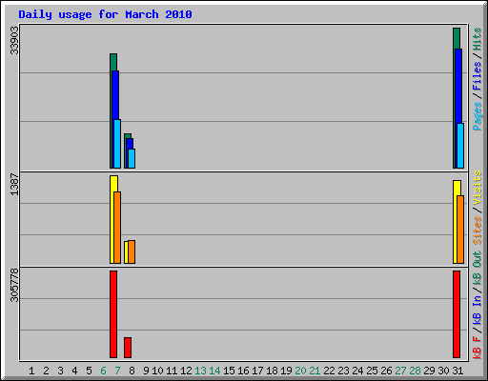This screenshot has height=381, width=488.
Task: Click the 'Visits' legend label
Action: point(478,188)
